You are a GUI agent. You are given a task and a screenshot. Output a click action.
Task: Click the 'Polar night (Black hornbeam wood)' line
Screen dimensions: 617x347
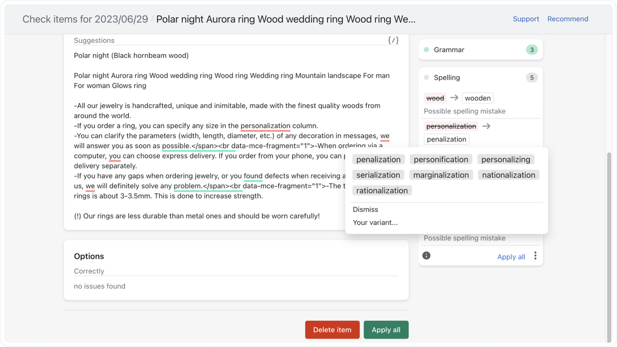pos(131,55)
